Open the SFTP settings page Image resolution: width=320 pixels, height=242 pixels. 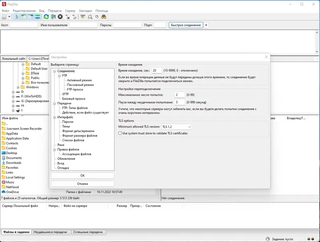(x=65, y=94)
